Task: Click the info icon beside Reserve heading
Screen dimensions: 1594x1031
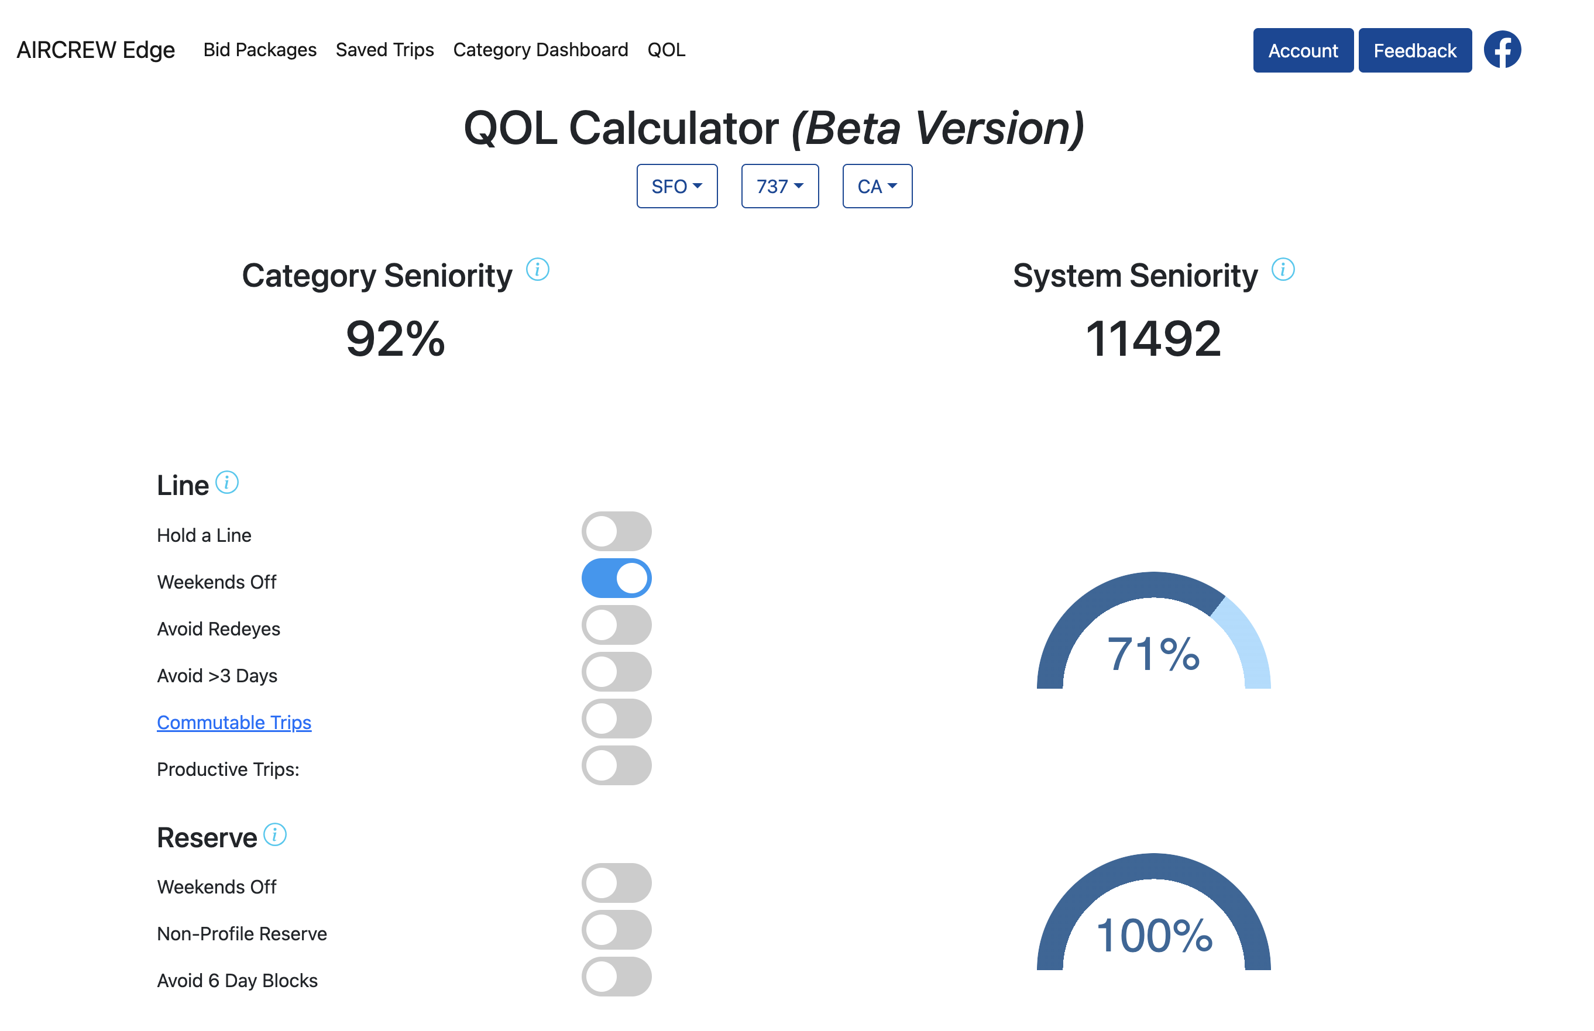Action: coord(274,834)
